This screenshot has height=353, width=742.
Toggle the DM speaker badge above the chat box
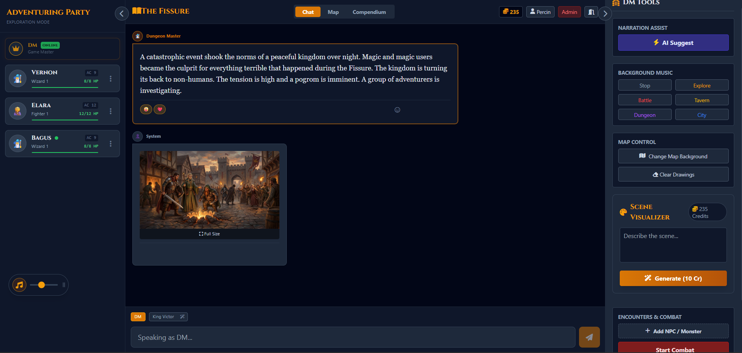coord(138,317)
